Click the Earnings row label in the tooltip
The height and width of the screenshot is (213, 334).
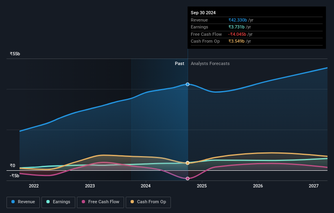[x=199, y=27]
